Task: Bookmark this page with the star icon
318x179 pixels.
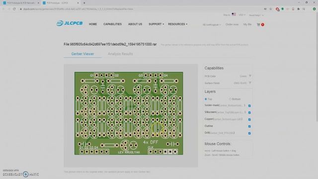Action: click(270, 9)
